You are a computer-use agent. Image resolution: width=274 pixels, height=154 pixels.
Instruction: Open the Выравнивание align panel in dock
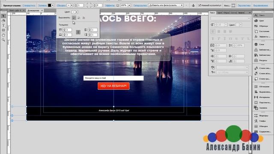pyautogui.click(x=263, y=92)
